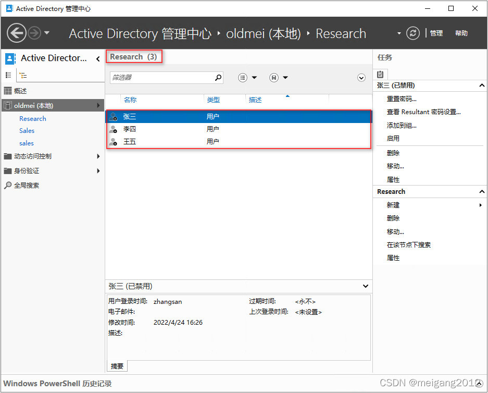
Task: Open capitalized Sales container in navigation
Action: pyautogui.click(x=27, y=131)
